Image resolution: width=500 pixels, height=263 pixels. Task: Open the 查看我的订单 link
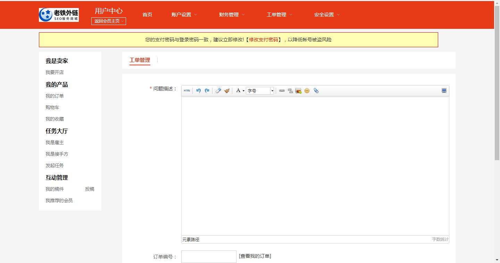coord(255,256)
